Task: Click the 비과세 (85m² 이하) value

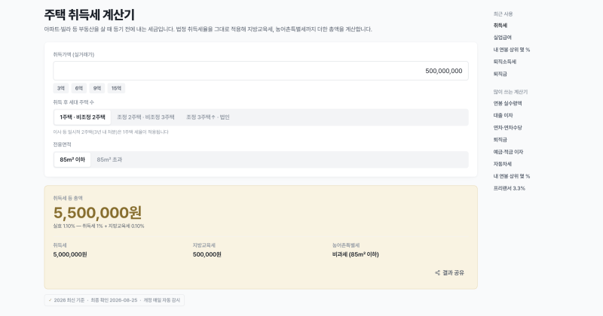Action: point(355,254)
